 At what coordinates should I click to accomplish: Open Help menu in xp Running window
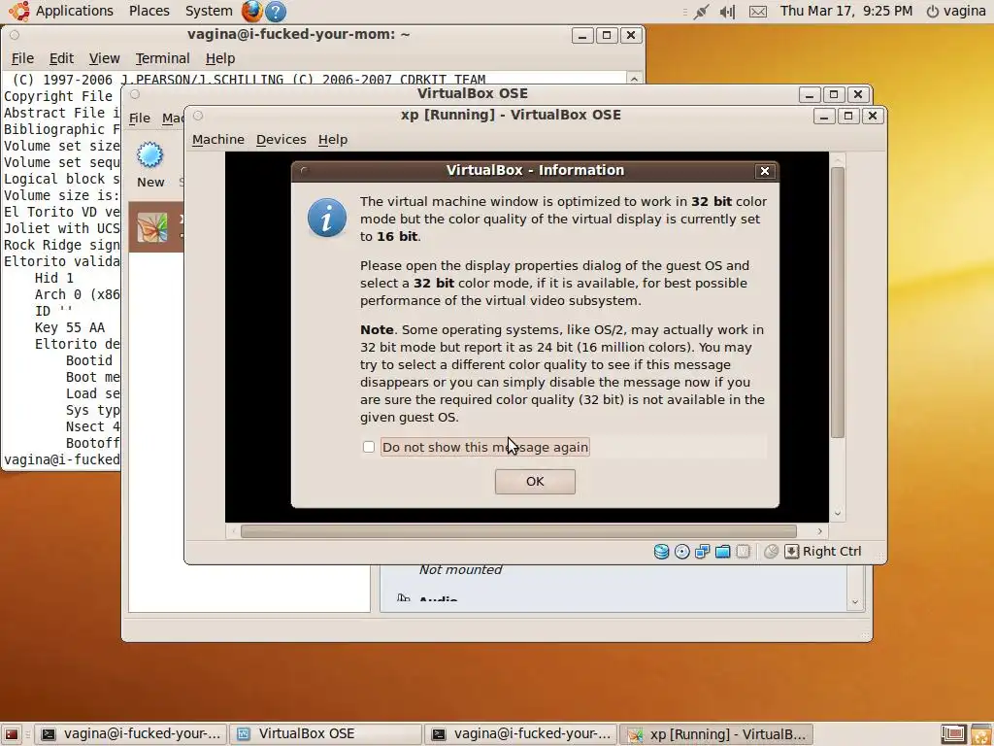tap(333, 139)
